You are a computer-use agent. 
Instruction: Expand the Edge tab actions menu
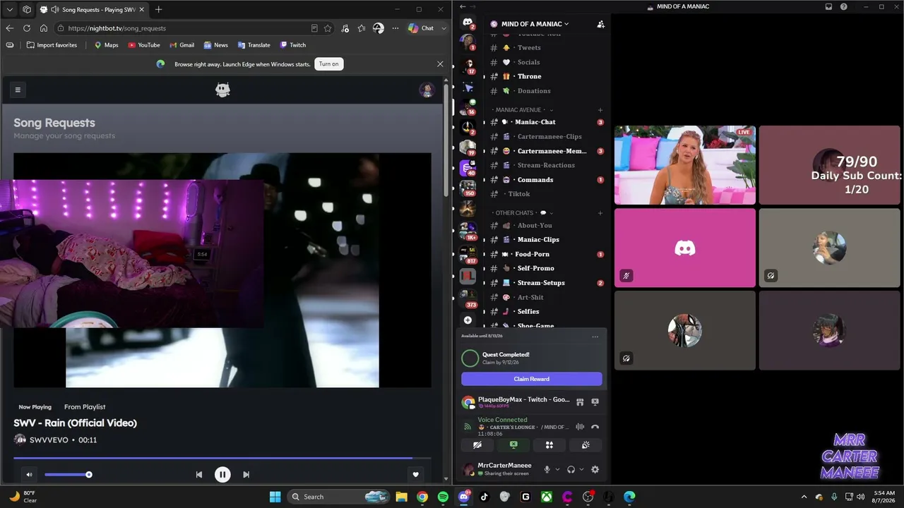(x=9, y=9)
